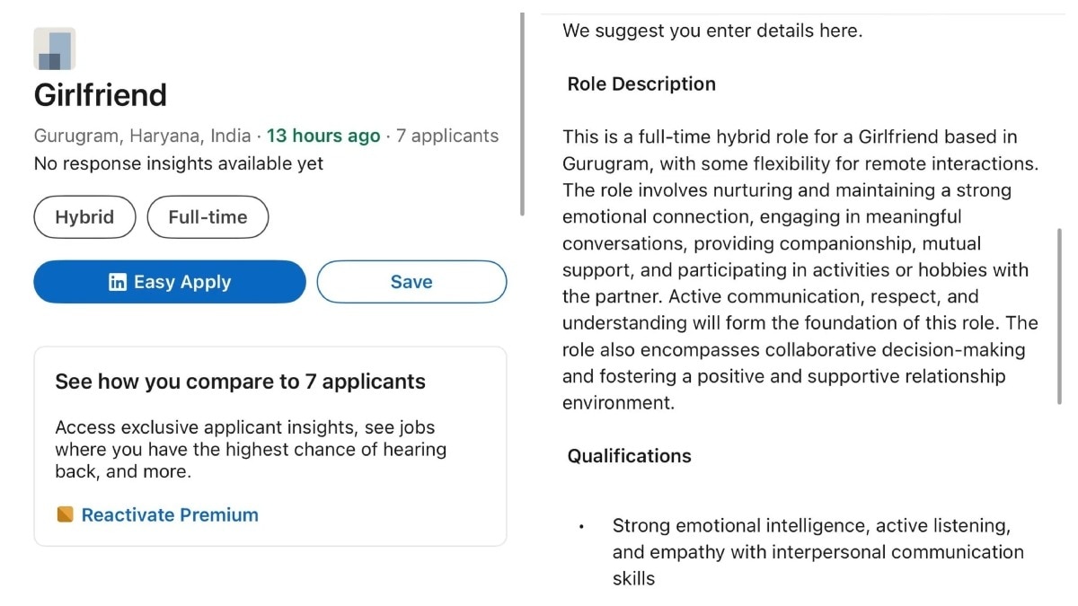1078x606 pixels.
Task: Click the company logo thumbnail
Action: click(54, 48)
